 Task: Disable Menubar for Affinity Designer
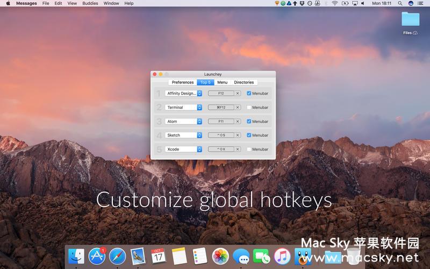click(x=249, y=93)
